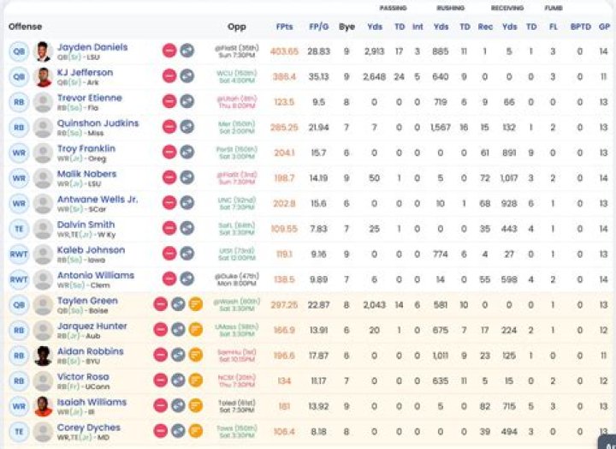Image resolution: width=616 pixels, height=449 pixels.
Task: Click the gray swap icon for Isaiah Williams
Action: pyautogui.click(x=178, y=405)
